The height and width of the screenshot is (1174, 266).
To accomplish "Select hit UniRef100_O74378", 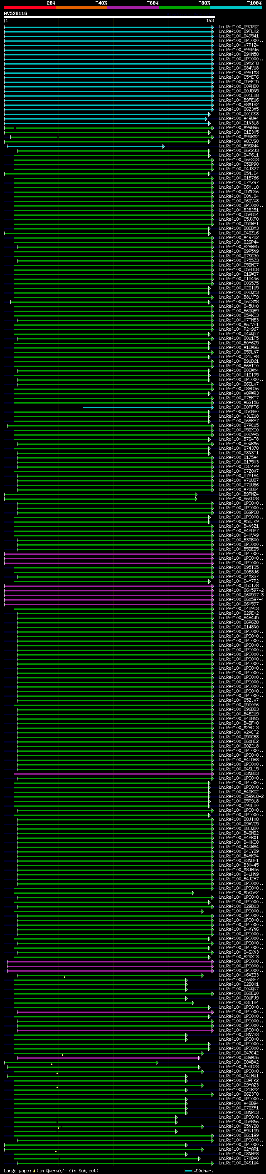I will click(238, 448).
